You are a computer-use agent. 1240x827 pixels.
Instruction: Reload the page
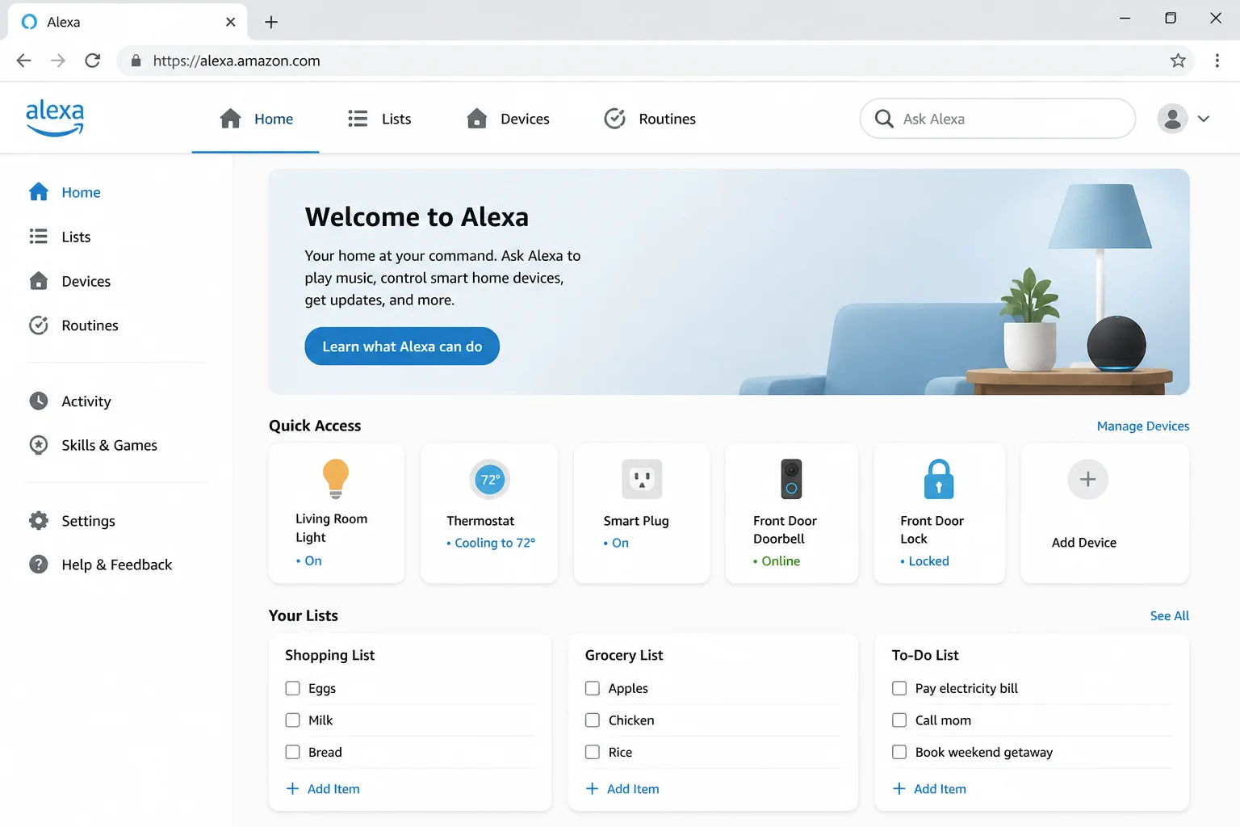coord(93,61)
